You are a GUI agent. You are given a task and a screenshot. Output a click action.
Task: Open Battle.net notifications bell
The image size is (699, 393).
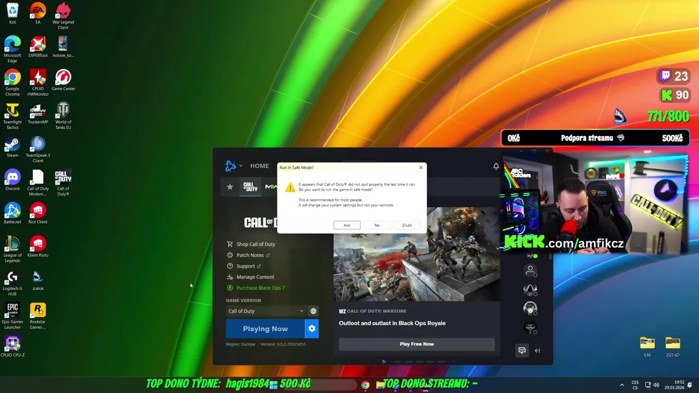click(x=496, y=166)
